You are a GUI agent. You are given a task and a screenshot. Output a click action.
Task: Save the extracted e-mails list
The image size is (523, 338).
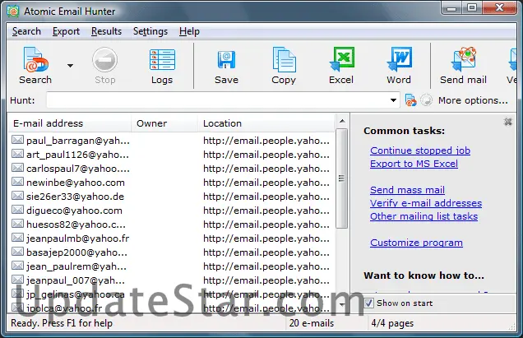pos(226,65)
